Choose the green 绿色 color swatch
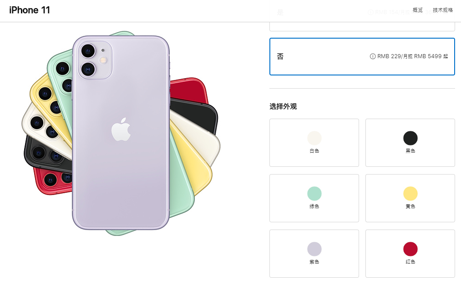461x285 pixels. click(x=314, y=198)
